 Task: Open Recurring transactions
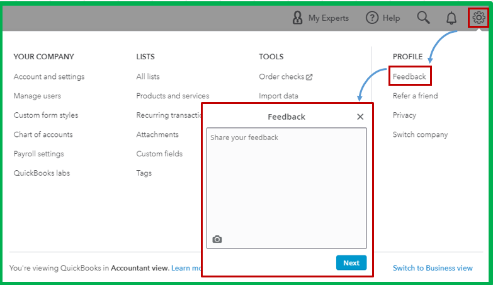click(x=169, y=115)
